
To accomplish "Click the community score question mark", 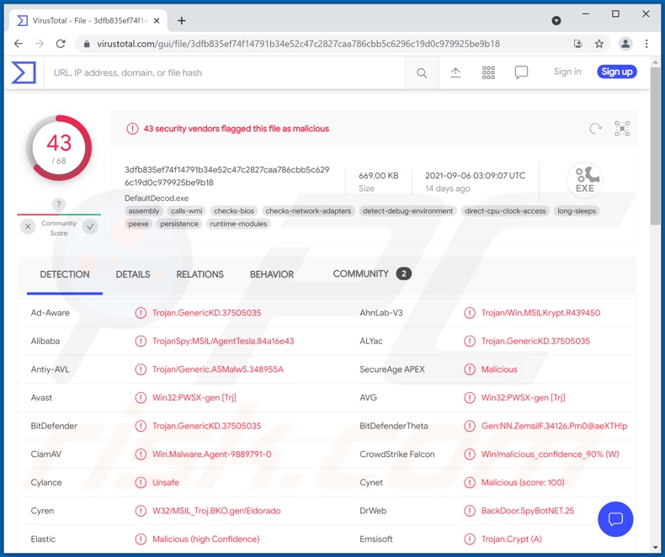I will (x=59, y=204).
